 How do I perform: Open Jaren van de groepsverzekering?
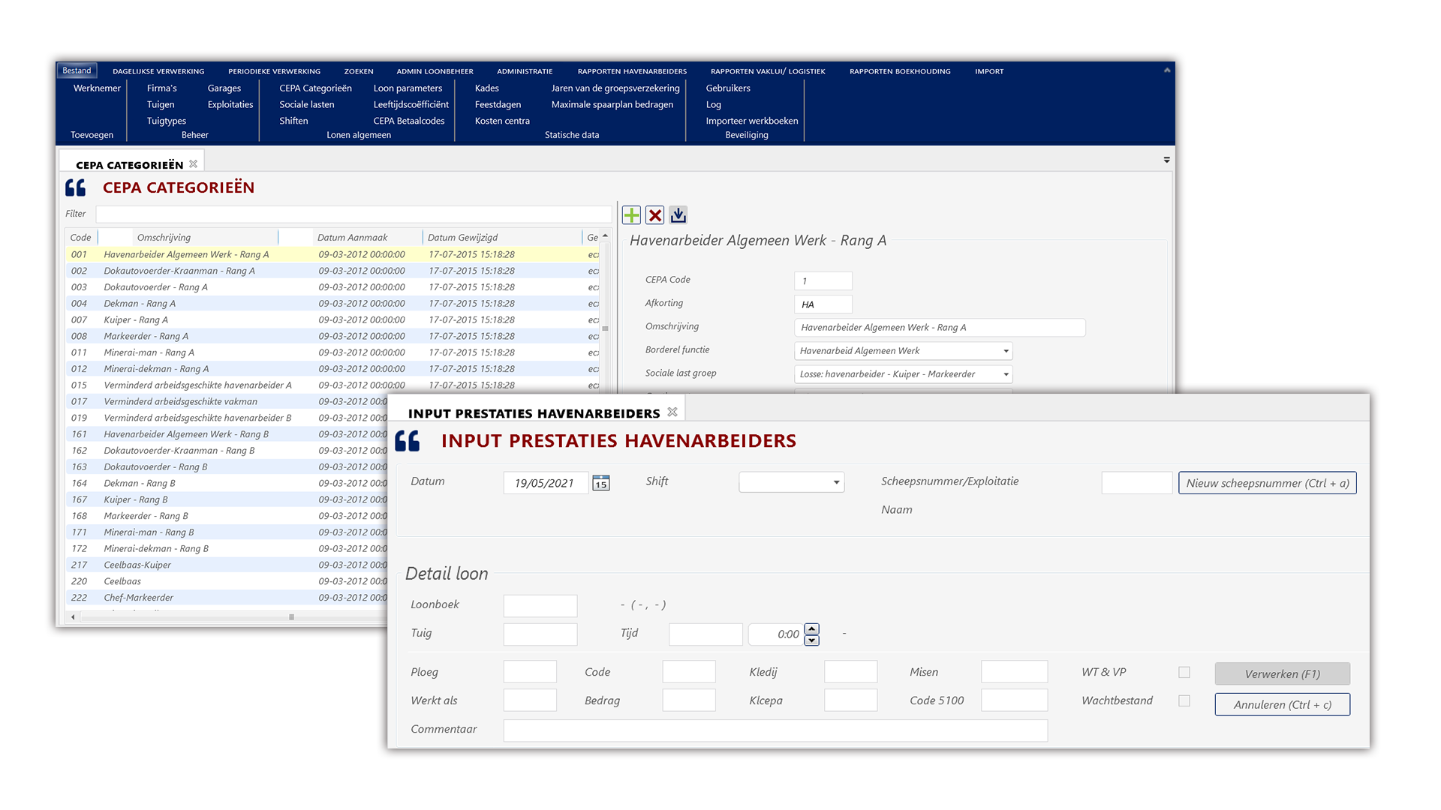click(x=615, y=88)
